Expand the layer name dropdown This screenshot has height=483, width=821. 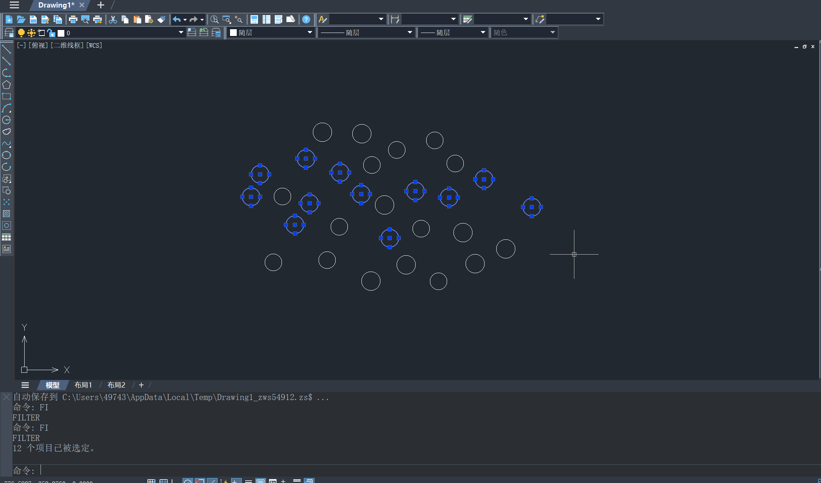pyautogui.click(x=181, y=33)
